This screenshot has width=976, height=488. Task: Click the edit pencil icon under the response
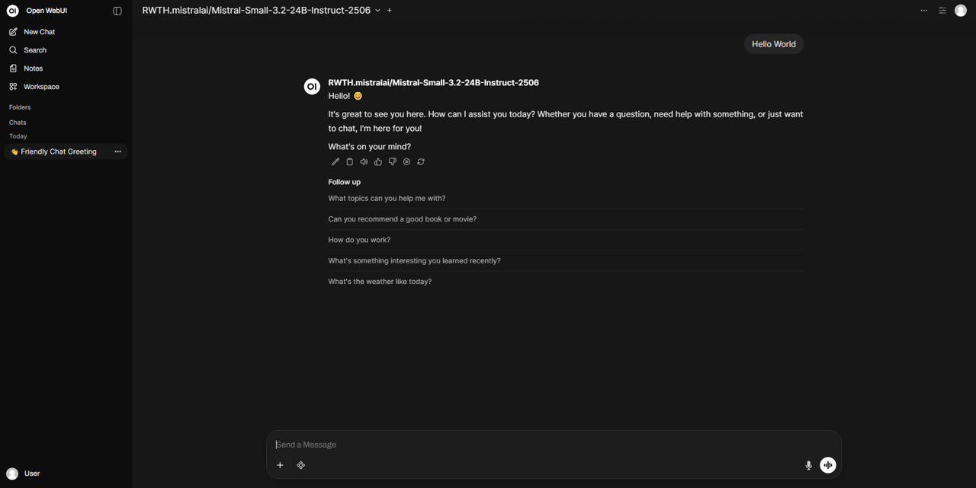click(335, 162)
